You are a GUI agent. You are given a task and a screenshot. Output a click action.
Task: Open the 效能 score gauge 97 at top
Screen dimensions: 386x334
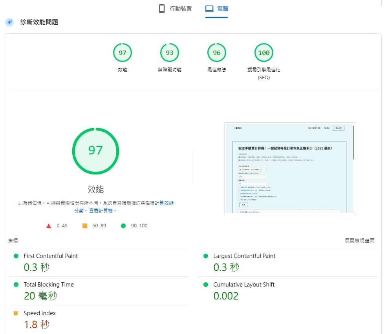click(123, 53)
